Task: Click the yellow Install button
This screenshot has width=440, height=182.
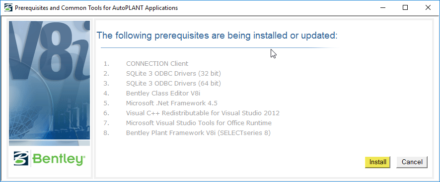Action: click(x=377, y=162)
